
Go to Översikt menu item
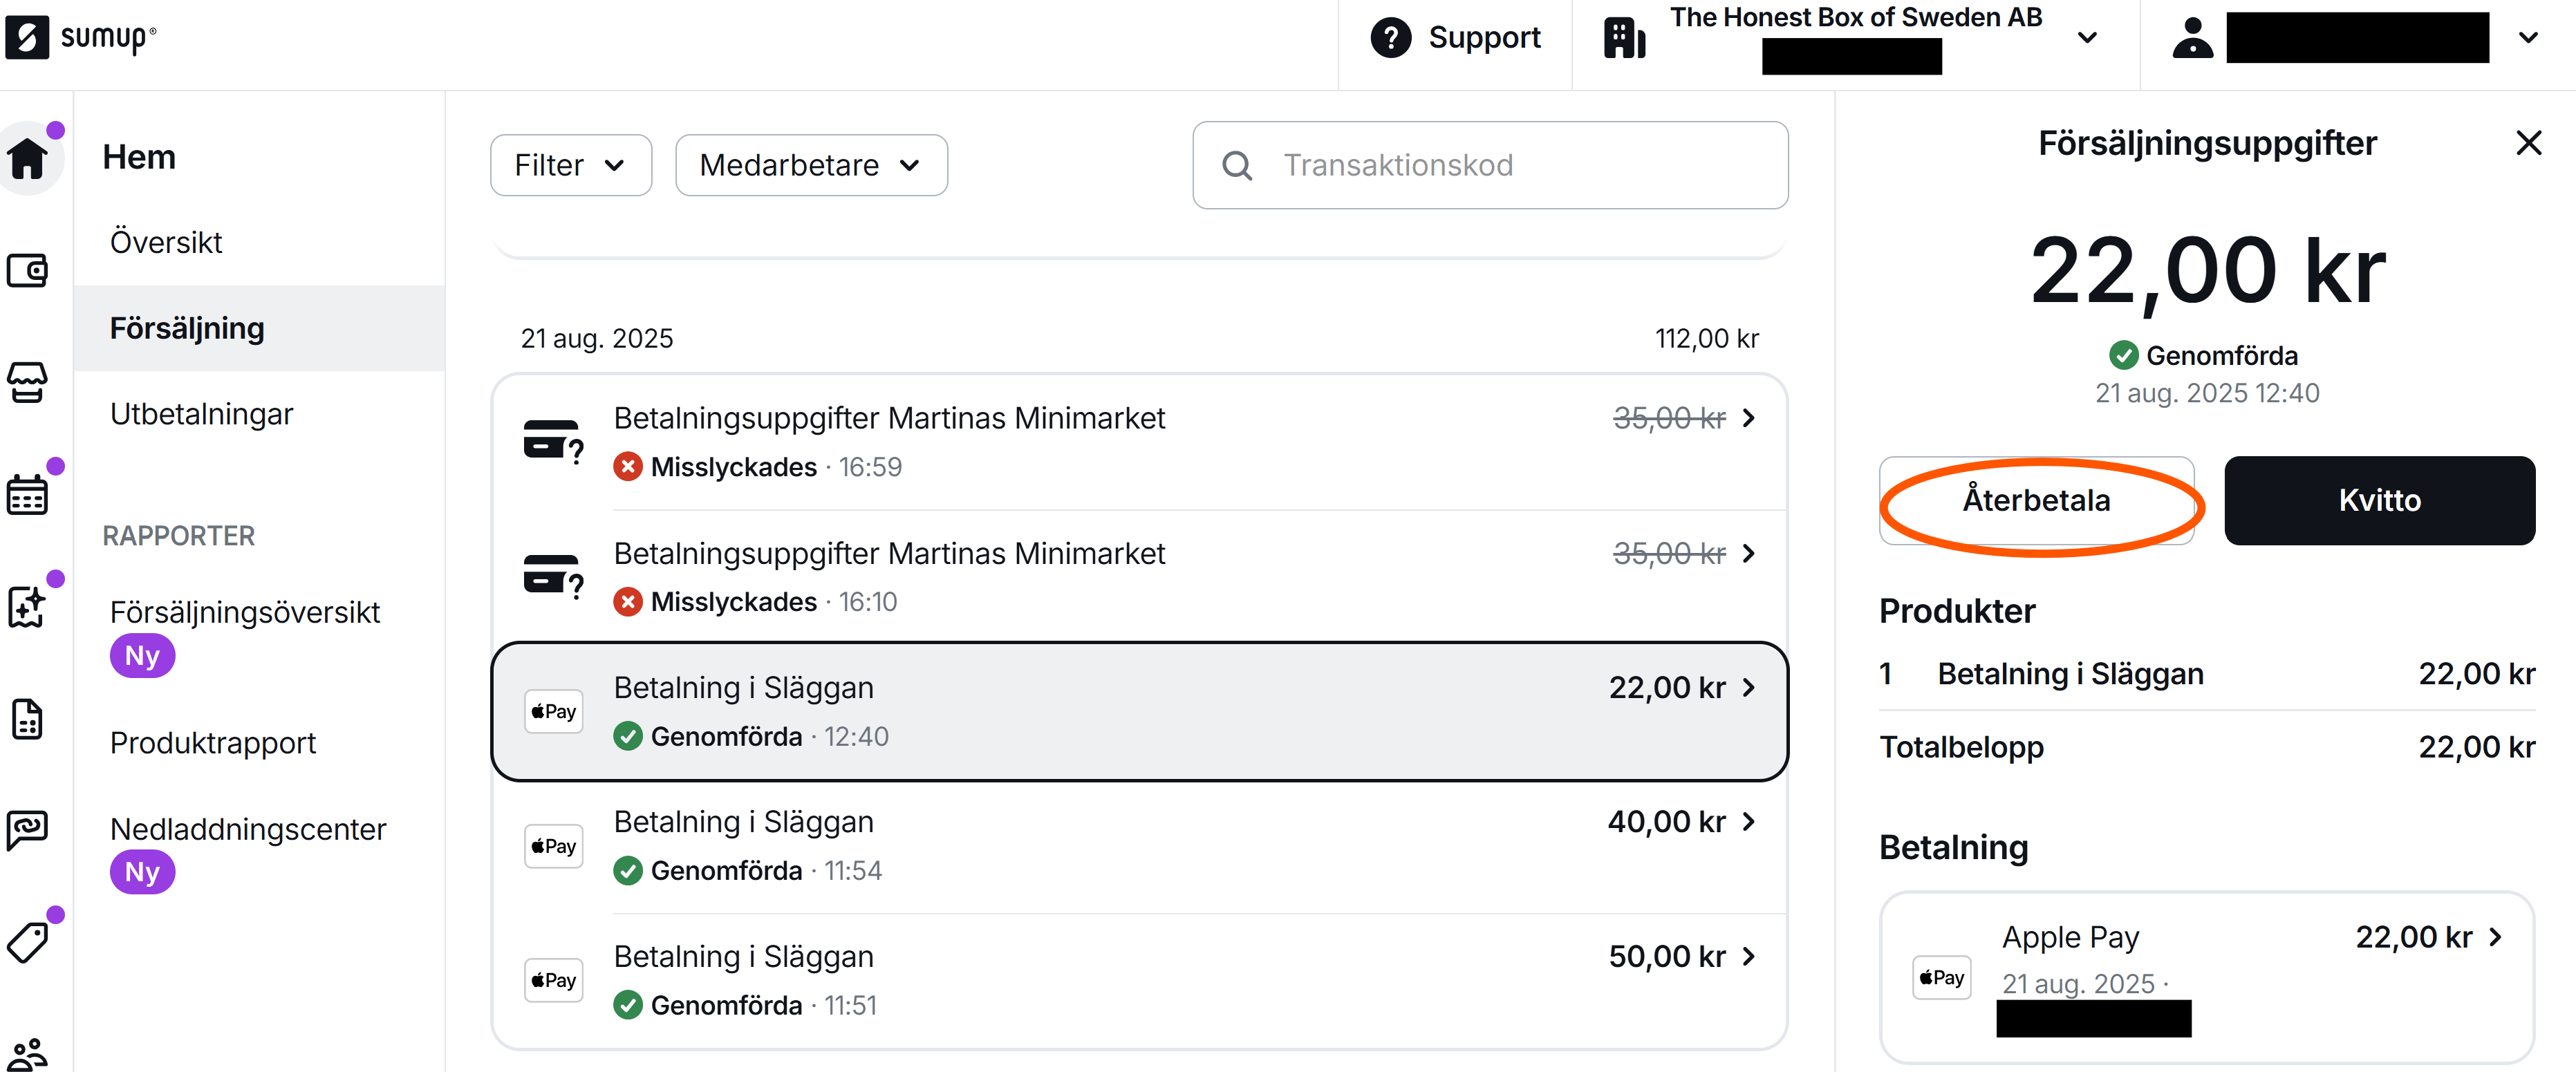tap(166, 242)
